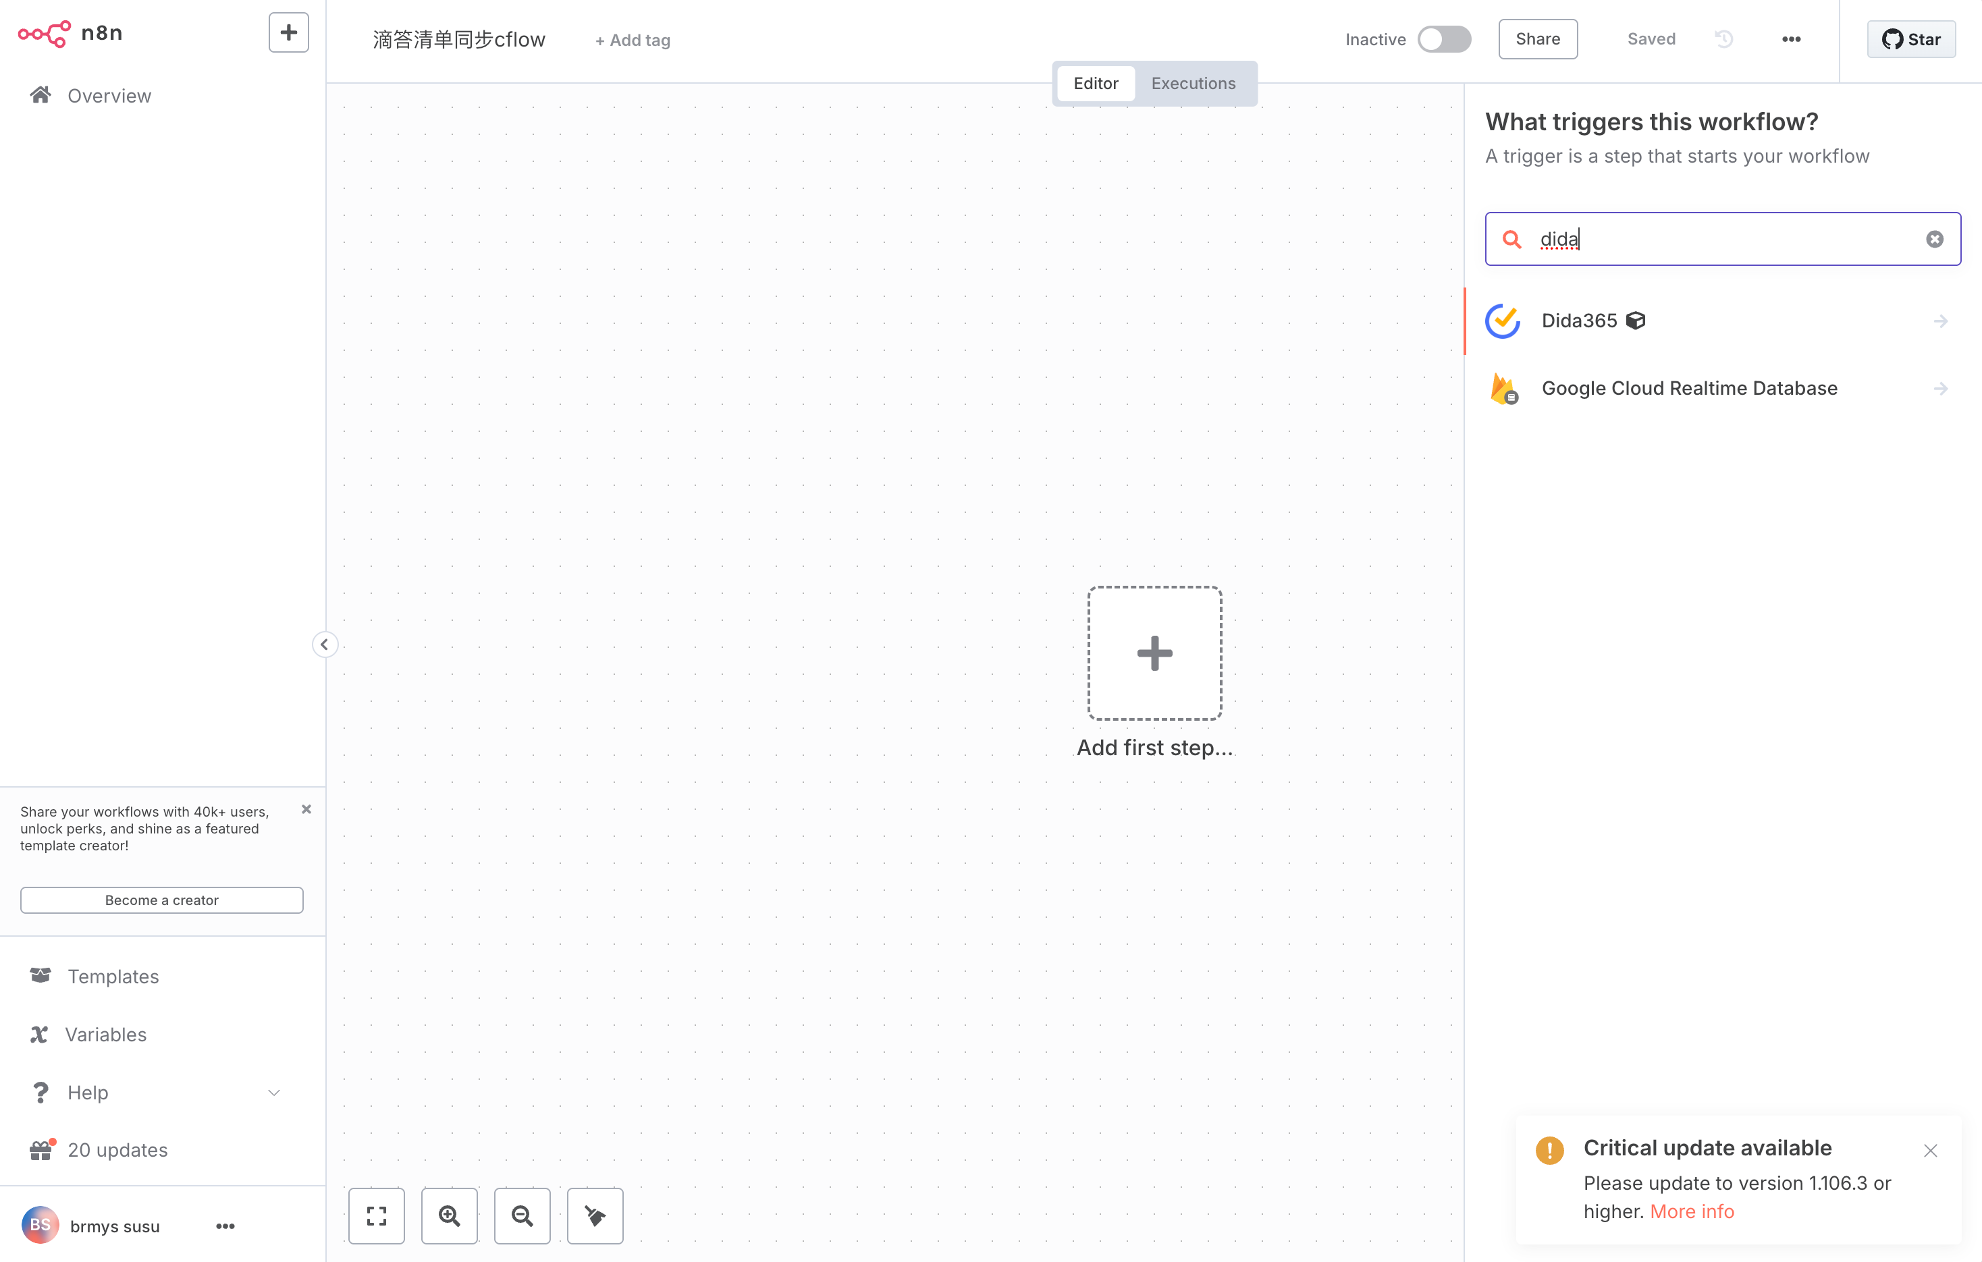Click the Become a creator button
This screenshot has width=1982, height=1262.
tap(161, 900)
